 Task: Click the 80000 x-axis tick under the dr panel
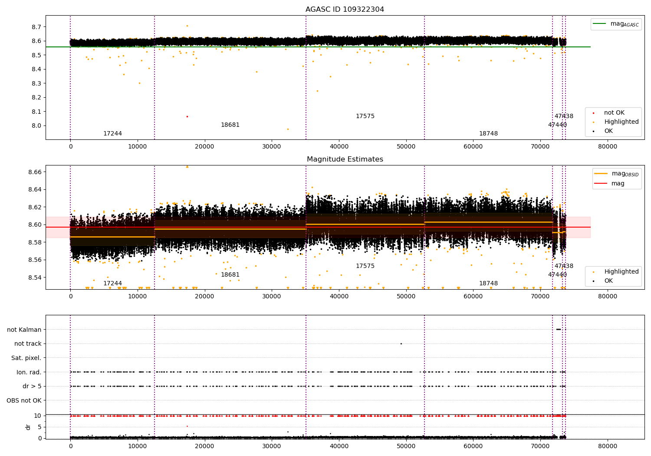(x=608, y=446)
